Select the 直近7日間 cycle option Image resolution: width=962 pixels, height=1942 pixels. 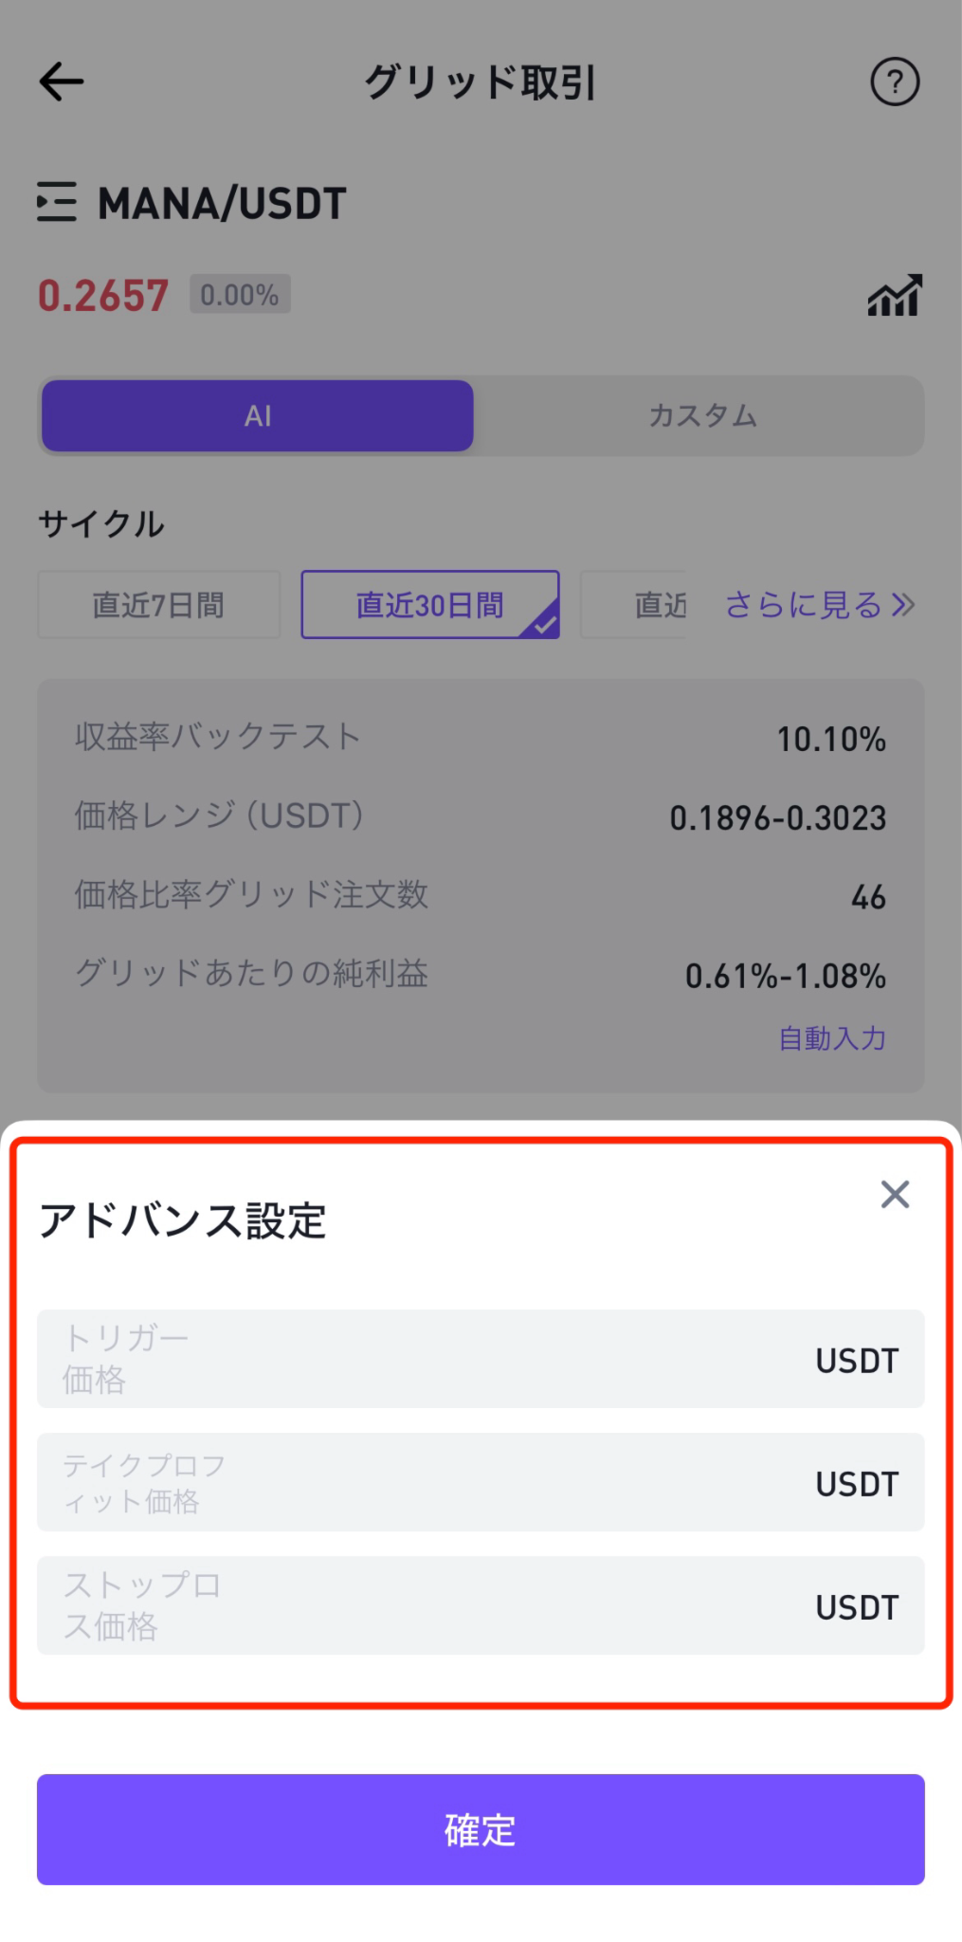(x=158, y=605)
